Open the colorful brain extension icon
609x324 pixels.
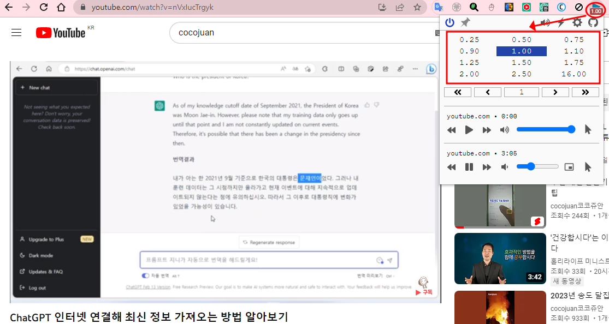coord(509,8)
